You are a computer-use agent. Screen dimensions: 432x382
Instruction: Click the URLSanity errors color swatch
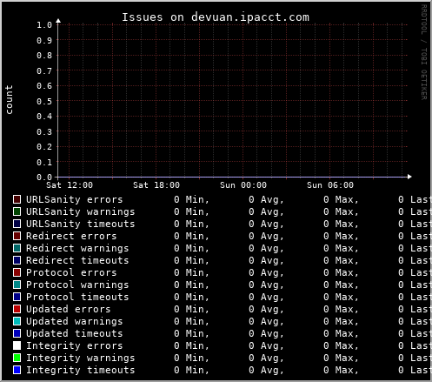click(17, 199)
